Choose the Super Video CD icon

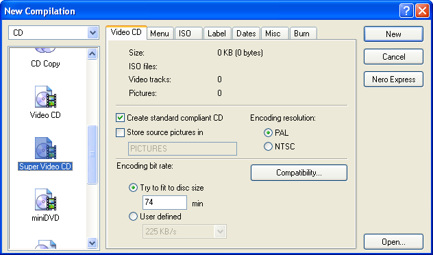pos(45,148)
